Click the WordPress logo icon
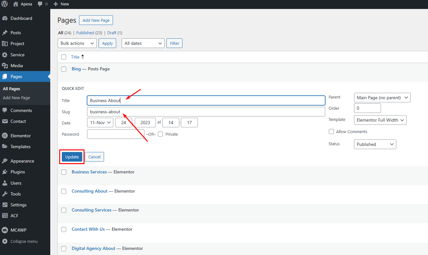Screen dimensions: 428x255 pos(4,4)
